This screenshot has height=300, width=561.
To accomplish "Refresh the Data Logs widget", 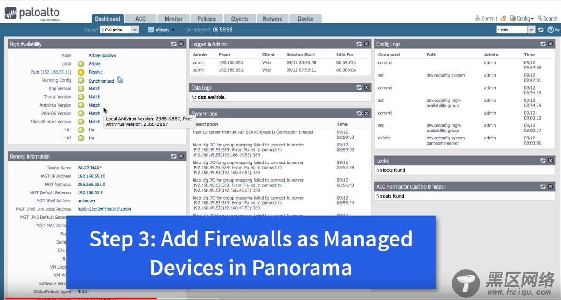I will click(359, 88).
